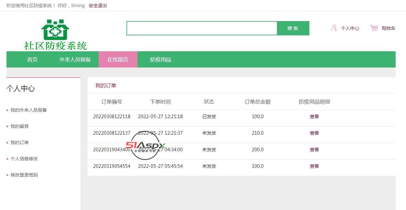The height and width of the screenshot is (210, 406).
Task: View details for order 20220308122118
Action: (x=314, y=117)
